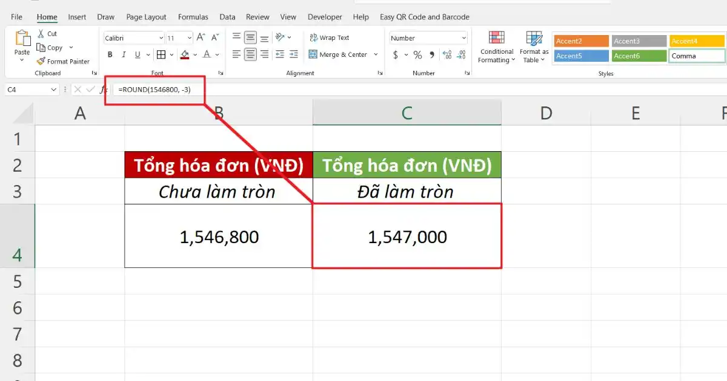Toggle Italic formatting
727x381 pixels.
(124, 54)
